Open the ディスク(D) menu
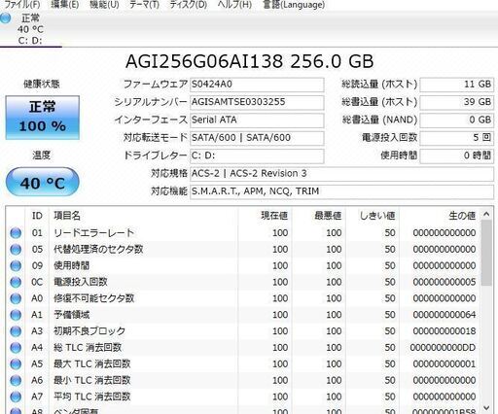Viewport: 498px width, 414px height. [189, 4]
